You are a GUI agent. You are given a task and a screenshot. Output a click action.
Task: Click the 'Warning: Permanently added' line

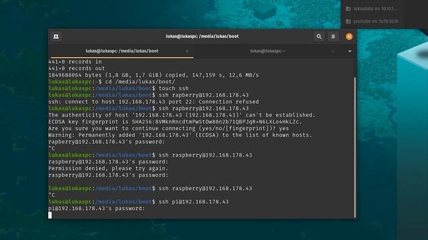[180, 135]
